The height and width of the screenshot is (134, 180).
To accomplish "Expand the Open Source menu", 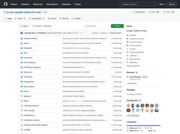I will [x=53, y=4].
